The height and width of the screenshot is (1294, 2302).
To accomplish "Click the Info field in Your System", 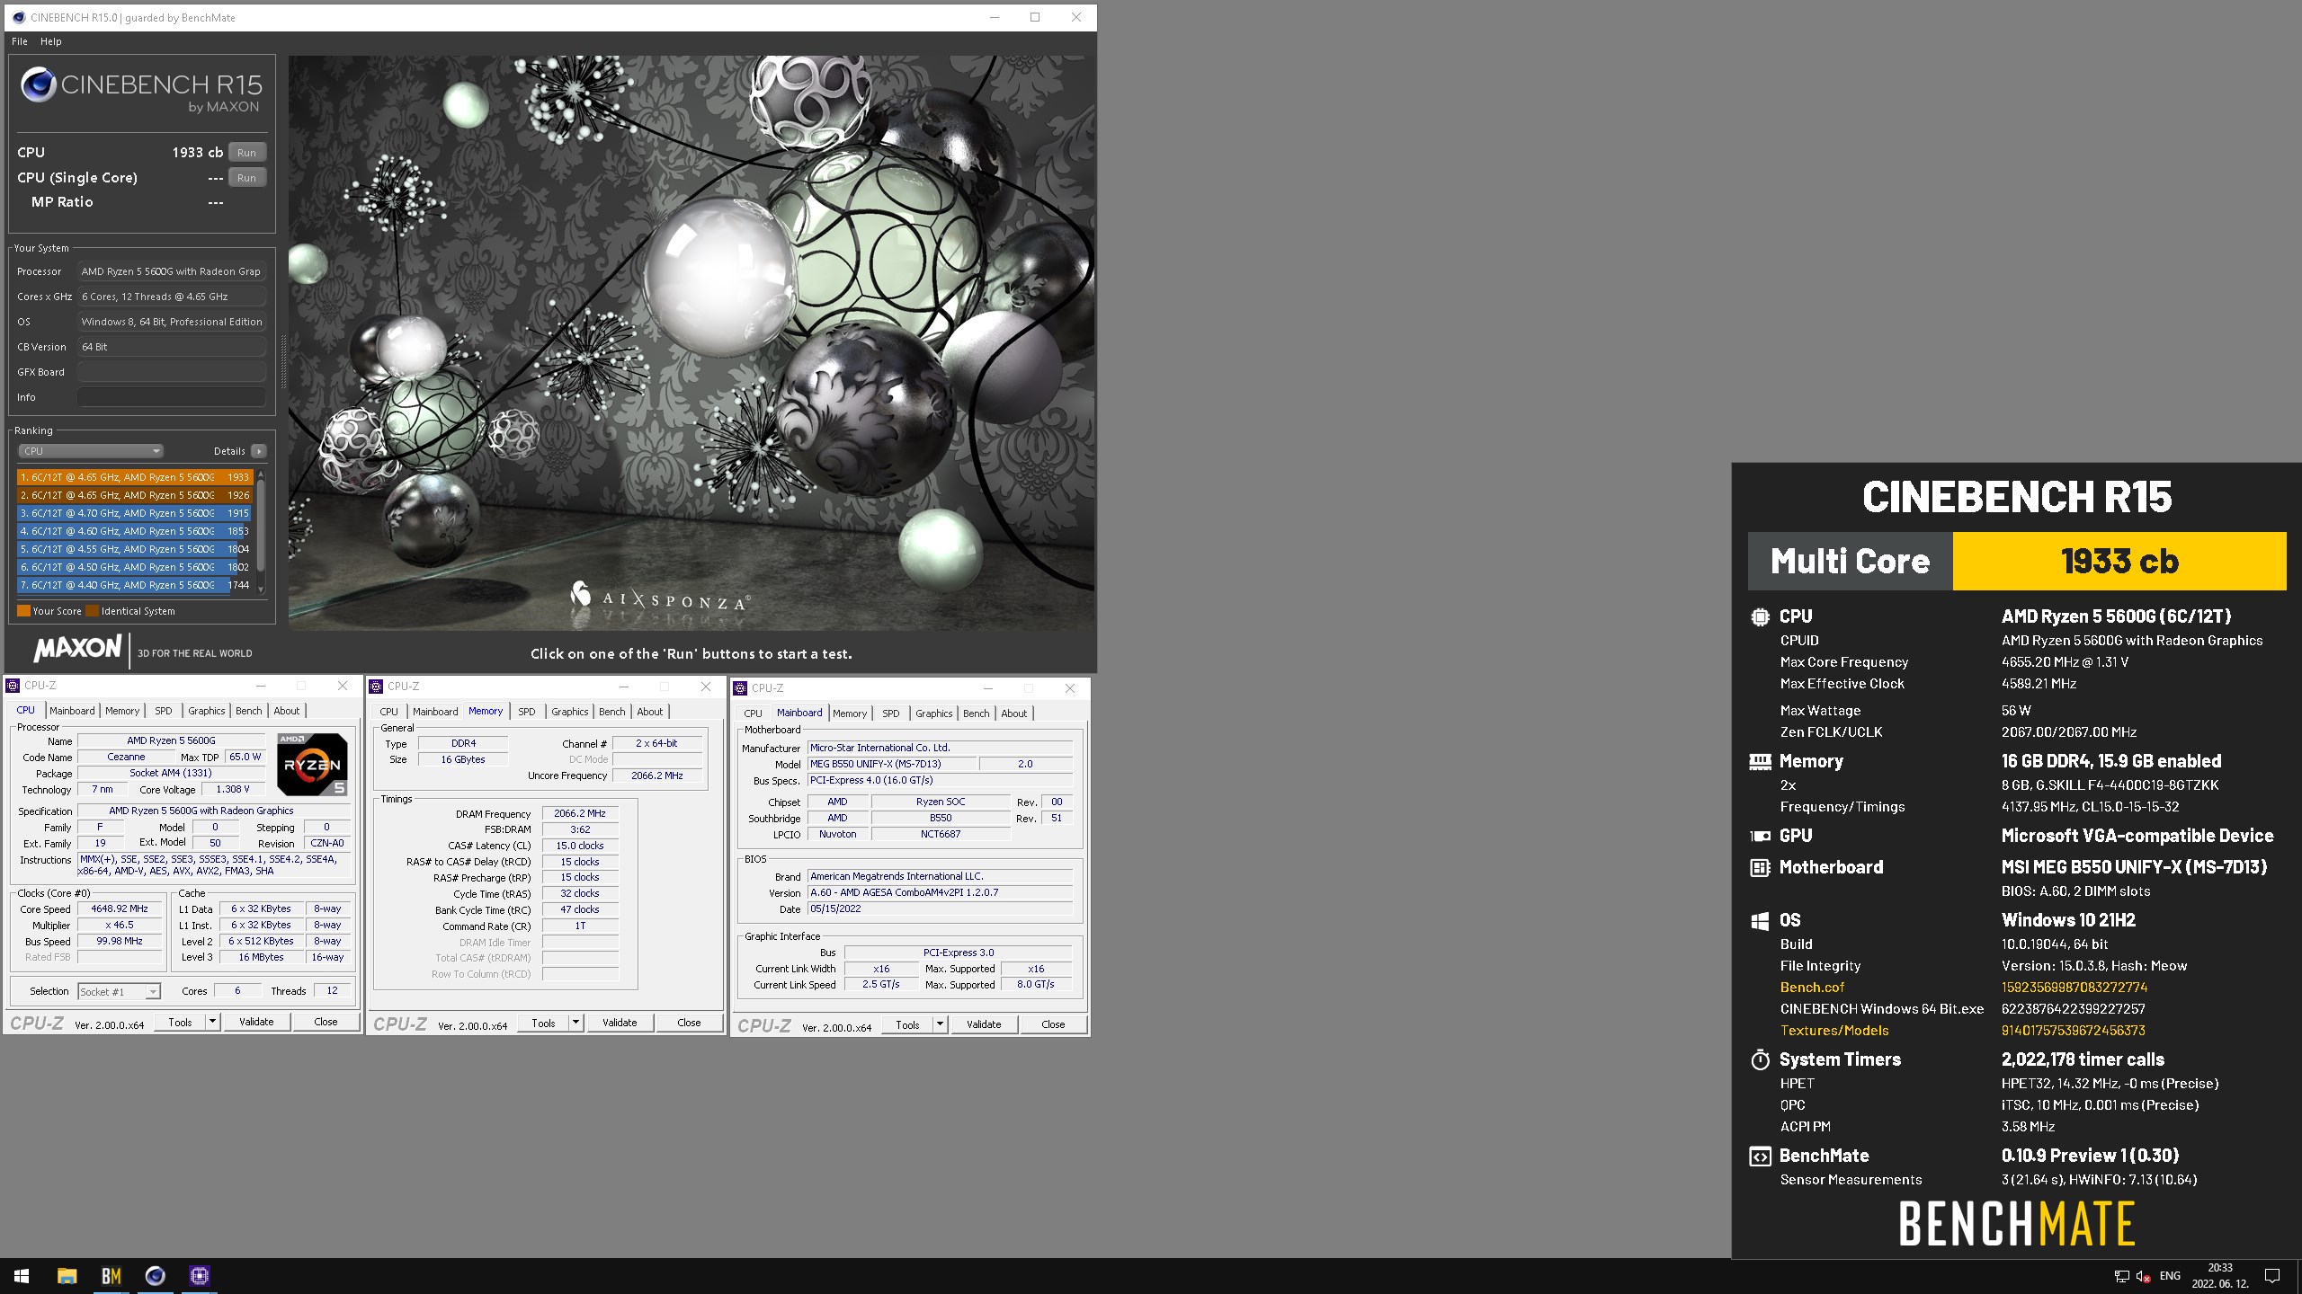I will [x=171, y=397].
